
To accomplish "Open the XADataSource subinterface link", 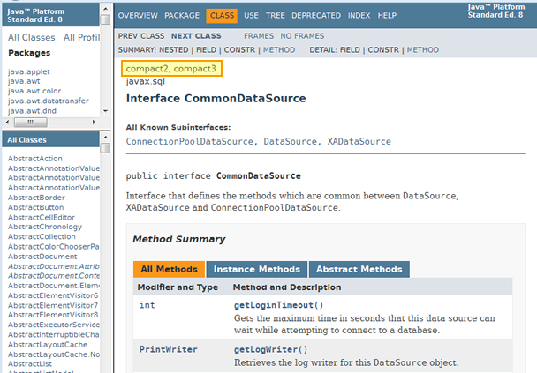I will [x=359, y=142].
